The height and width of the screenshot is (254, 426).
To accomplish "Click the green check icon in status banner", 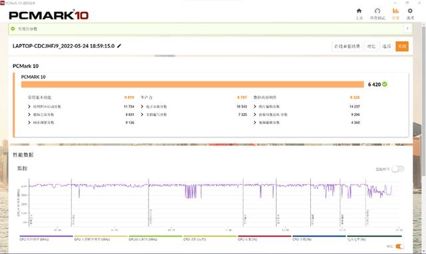I will coord(13,29).
